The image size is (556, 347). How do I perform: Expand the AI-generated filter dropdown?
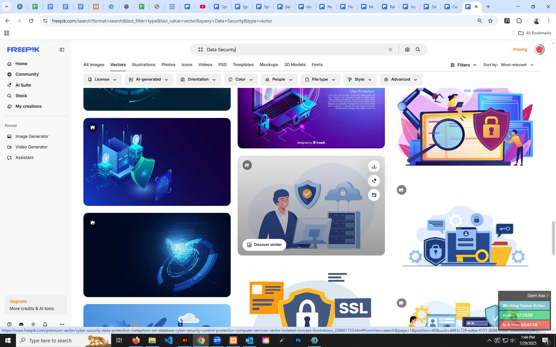point(149,80)
